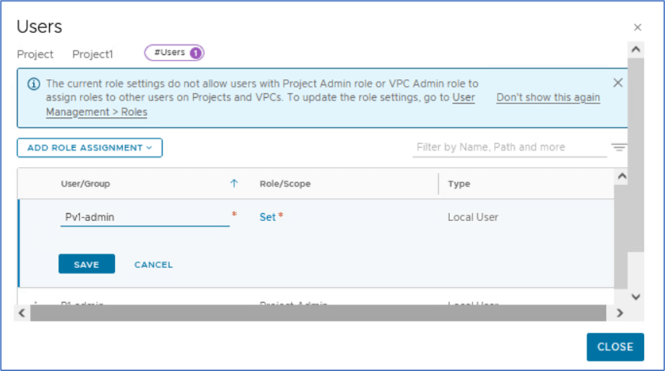The height and width of the screenshot is (371, 665).
Task: Cancel the role assignment edit
Action: pyautogui.click(x=154, y=265)
